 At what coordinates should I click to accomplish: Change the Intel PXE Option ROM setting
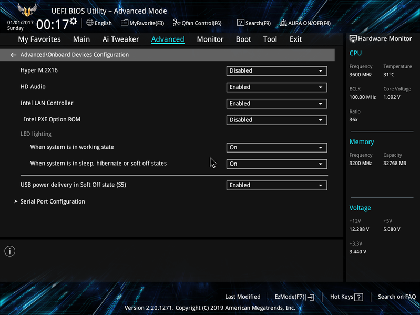coord(276,120)
